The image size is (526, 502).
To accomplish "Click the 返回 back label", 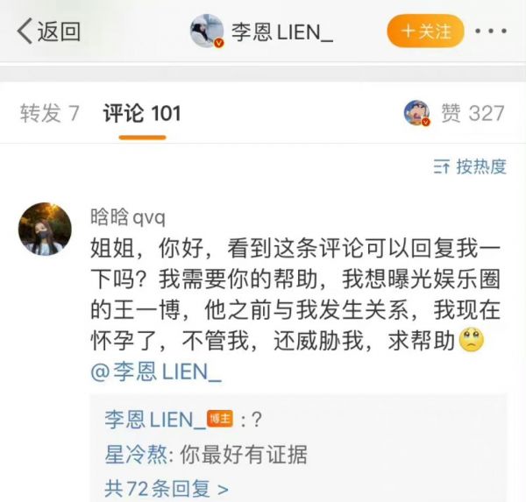I will (x=59, y=32).
